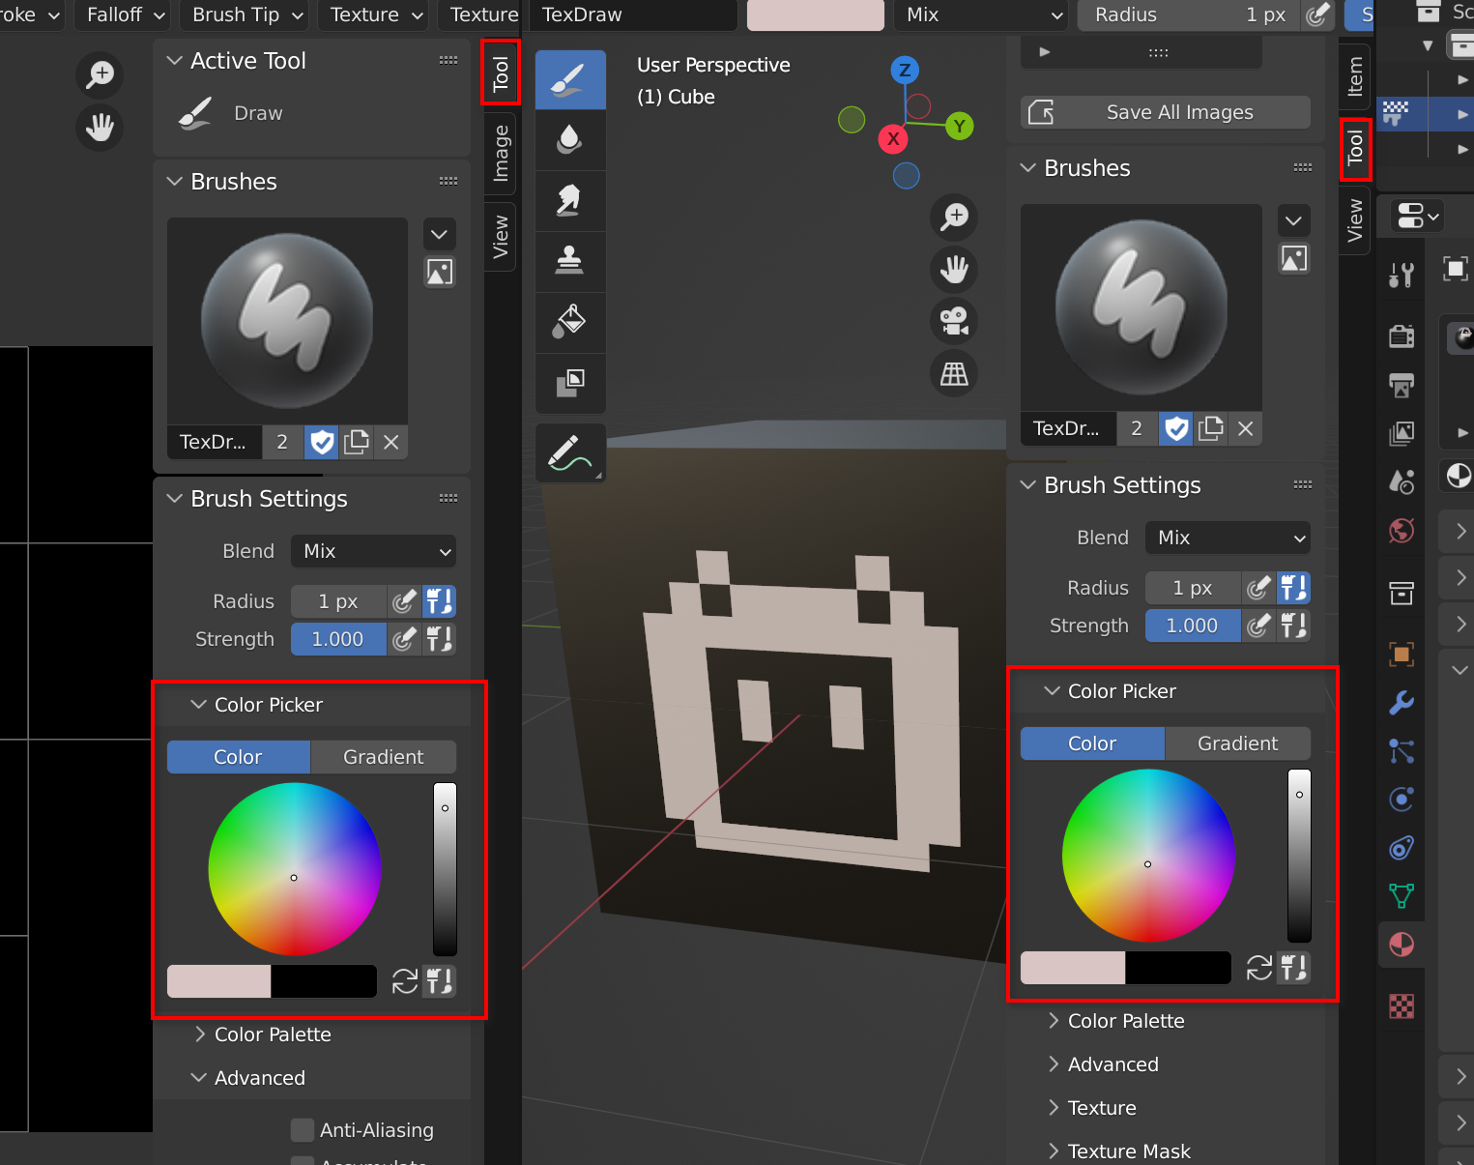
Task: Toggle unified radius in viewport sidebar settings
Action: pos(1294,588)
